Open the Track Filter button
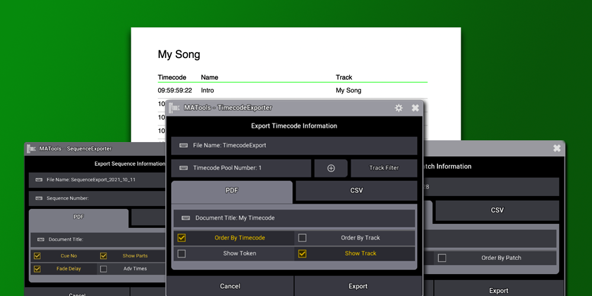The height and width of the screenshot is (296, 592). (x=384, y=168)
